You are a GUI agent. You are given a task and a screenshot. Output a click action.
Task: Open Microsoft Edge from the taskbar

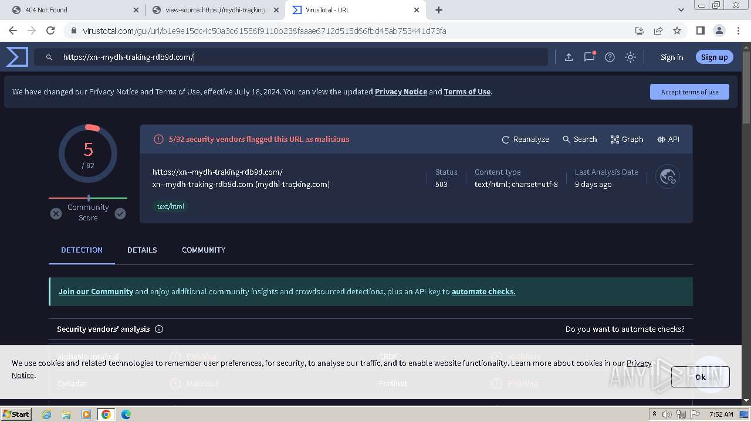click(126, 414)
